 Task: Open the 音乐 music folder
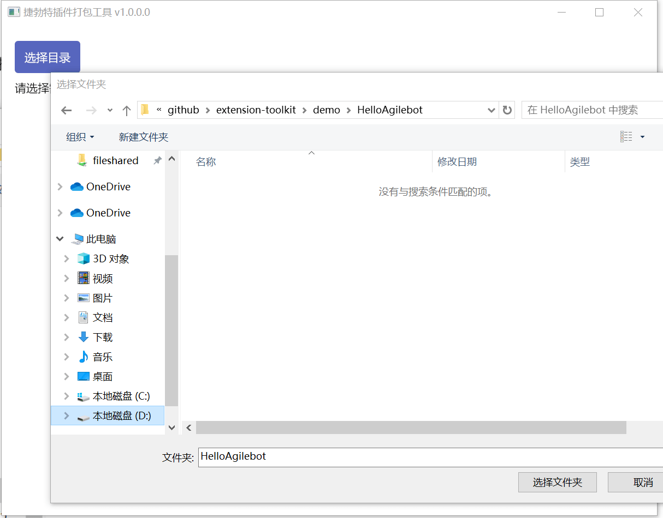point(102,357)
